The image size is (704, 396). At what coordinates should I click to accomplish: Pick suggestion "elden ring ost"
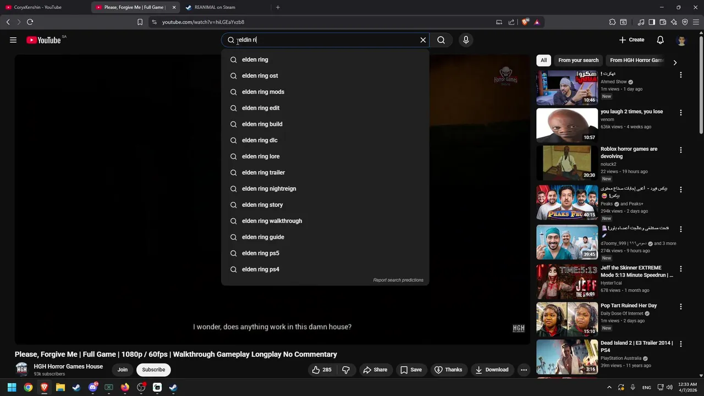[325, 76]
